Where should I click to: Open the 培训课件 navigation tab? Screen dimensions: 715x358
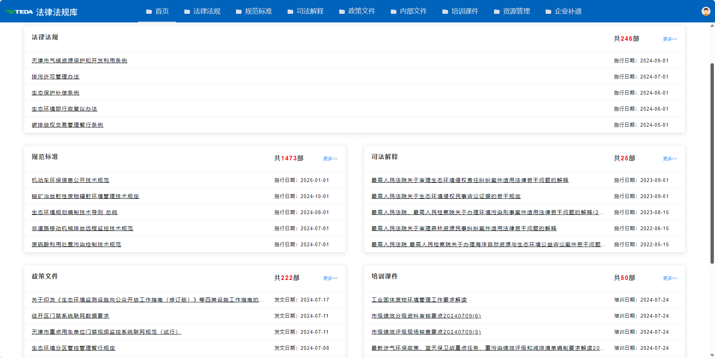point(460,11)
